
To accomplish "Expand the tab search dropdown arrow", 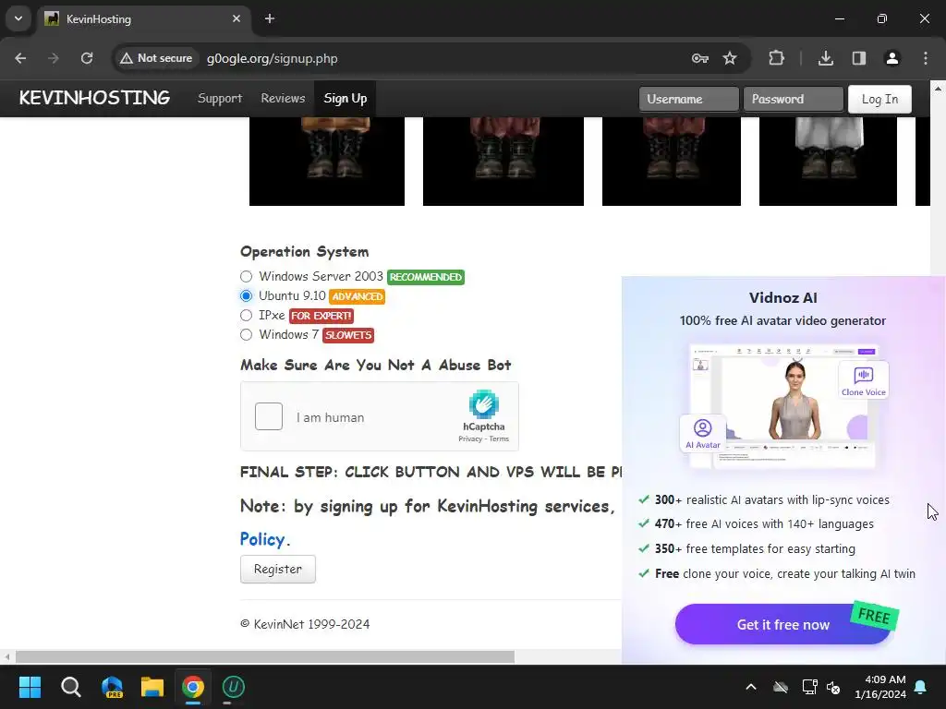I will point(18,18).
